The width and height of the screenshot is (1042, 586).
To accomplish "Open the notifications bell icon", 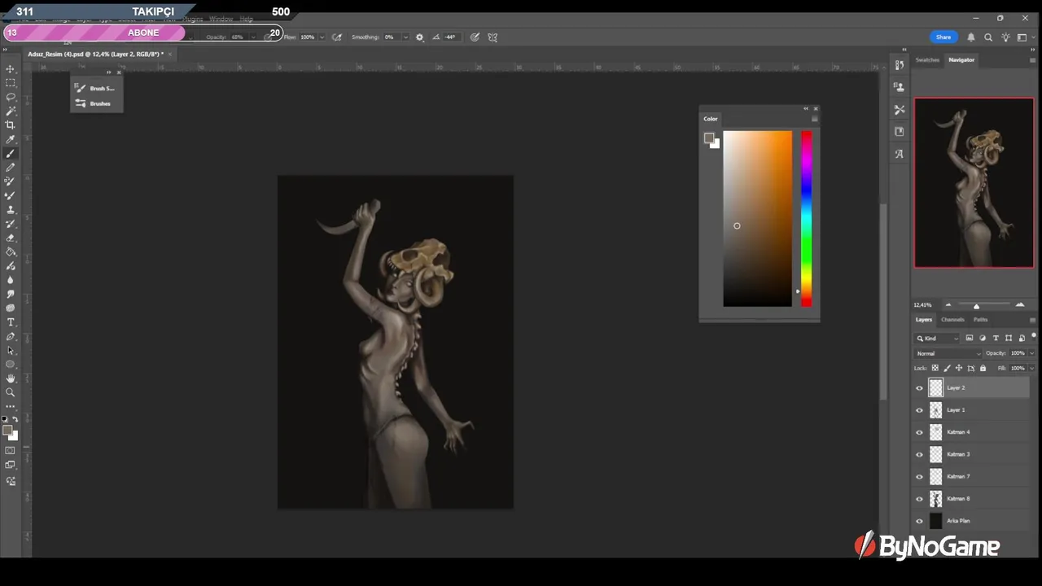I will tap(971, 37).
